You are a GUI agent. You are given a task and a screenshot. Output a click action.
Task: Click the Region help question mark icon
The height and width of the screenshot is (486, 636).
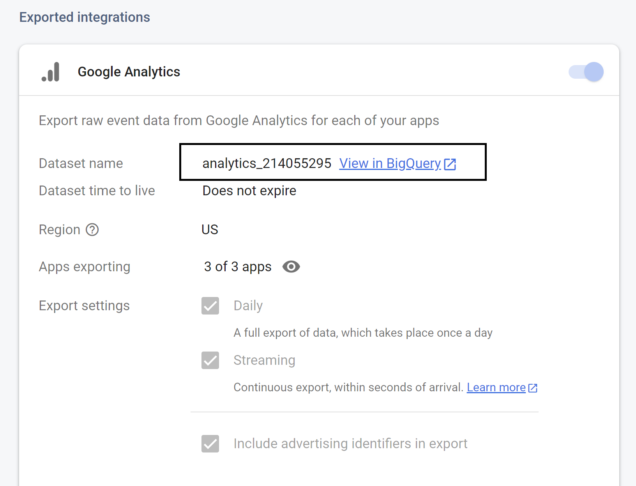tap(92, 230)
